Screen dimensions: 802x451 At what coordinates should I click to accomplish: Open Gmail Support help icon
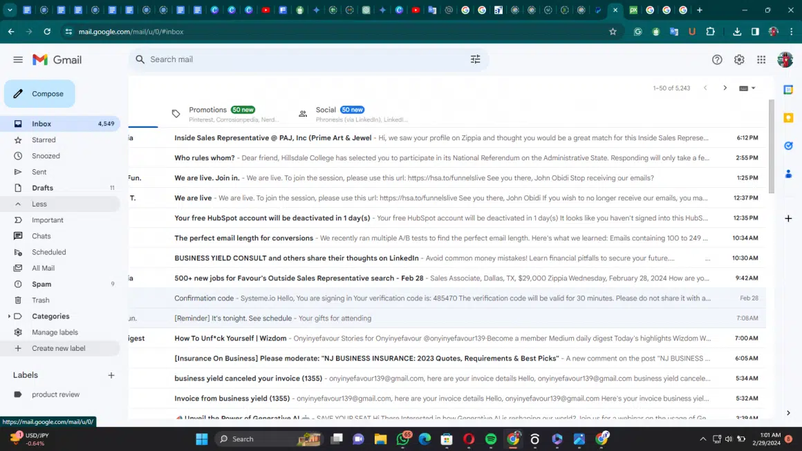coord(717,60)
